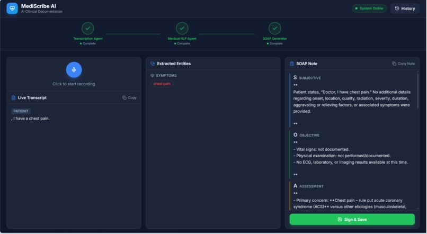The image size is (427, 234).
Task: Click "Vital signs: not documented." line
Action: pos(322,149)
